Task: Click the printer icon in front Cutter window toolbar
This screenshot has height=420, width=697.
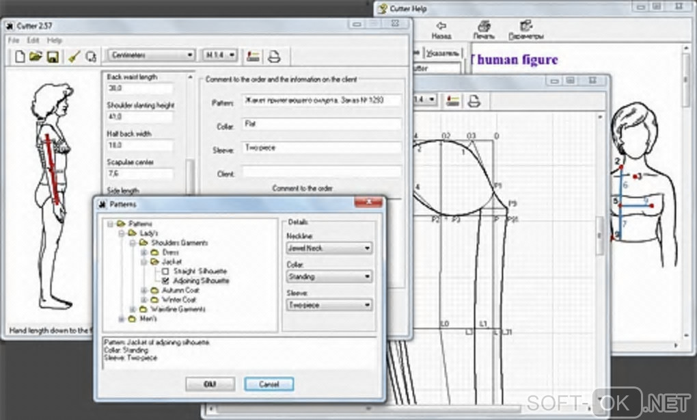Action: tap(274, 57)
